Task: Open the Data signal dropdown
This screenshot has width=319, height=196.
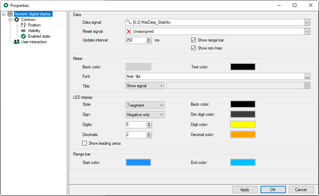Action: (307, 22)
